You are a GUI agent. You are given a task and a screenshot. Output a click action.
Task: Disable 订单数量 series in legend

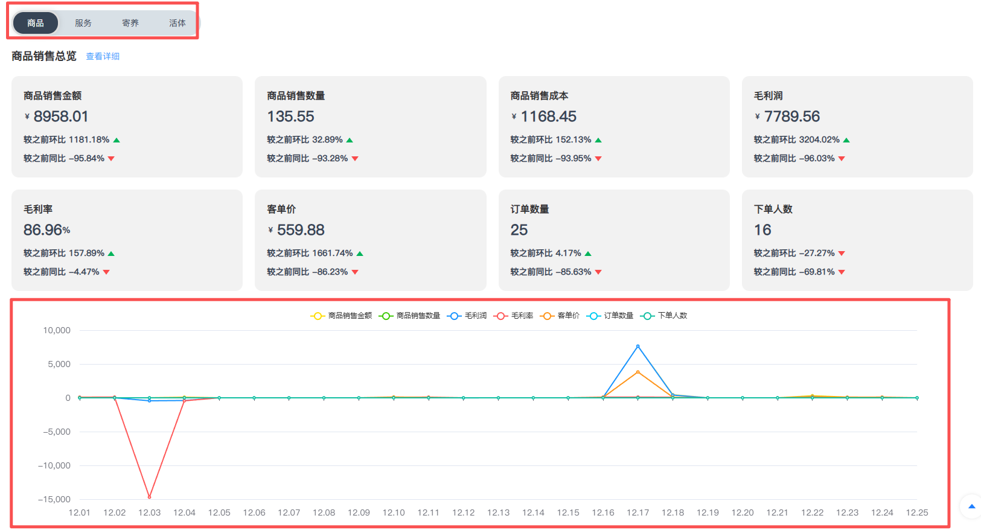[x=610, y=316]
